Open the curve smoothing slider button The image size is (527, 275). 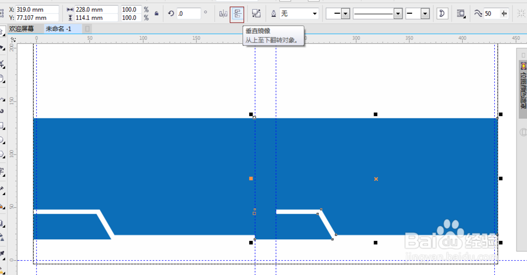(504, 14)
